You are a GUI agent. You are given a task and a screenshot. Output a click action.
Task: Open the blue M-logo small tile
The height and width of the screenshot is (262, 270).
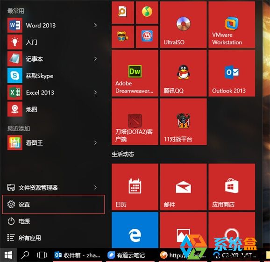tap(147, 36)
